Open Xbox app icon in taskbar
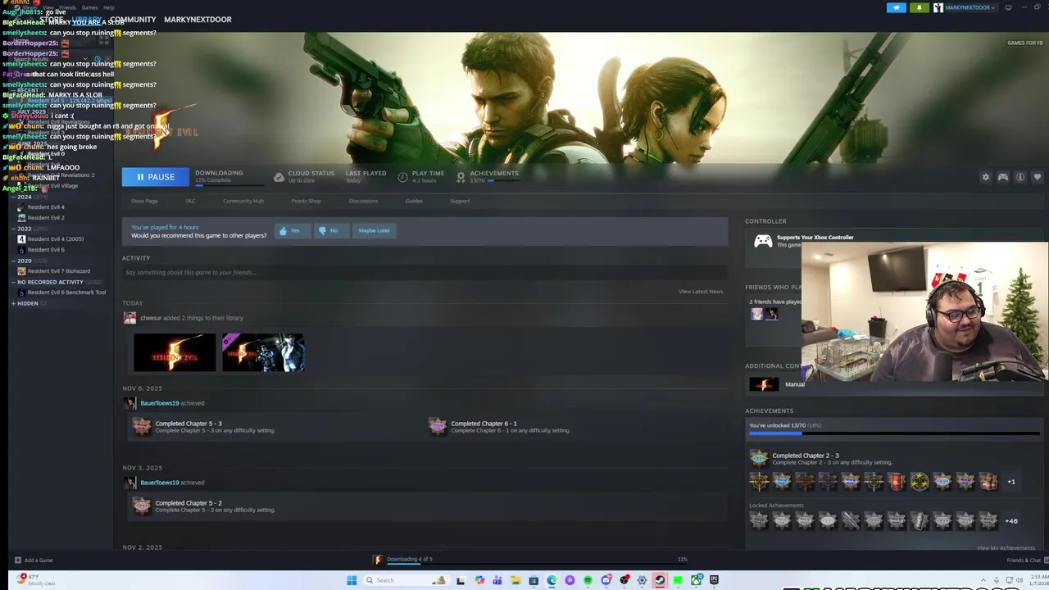Viewport: 1049px width, 590px height. [x=696, y=580]
